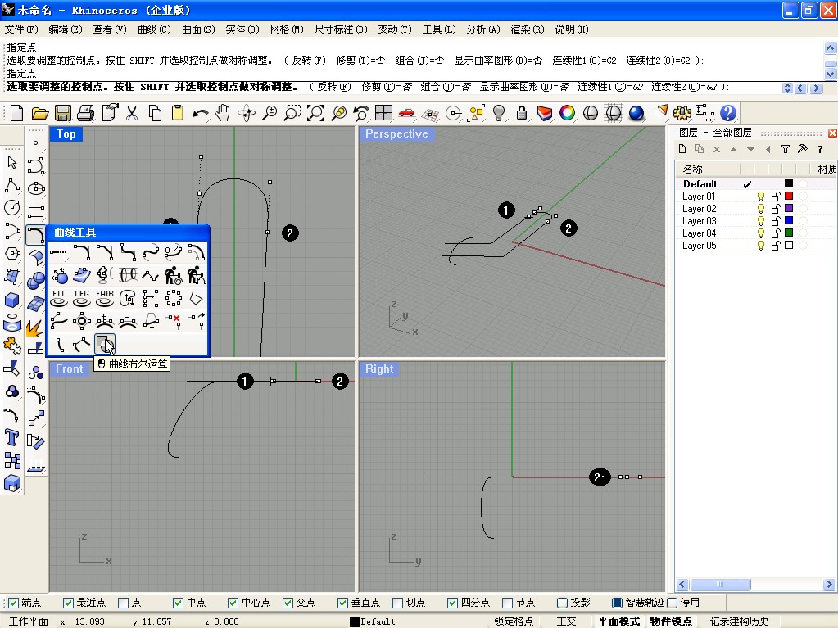Open the Top viewport title menu
838x628 pixels.
click(x=66, y=134)
